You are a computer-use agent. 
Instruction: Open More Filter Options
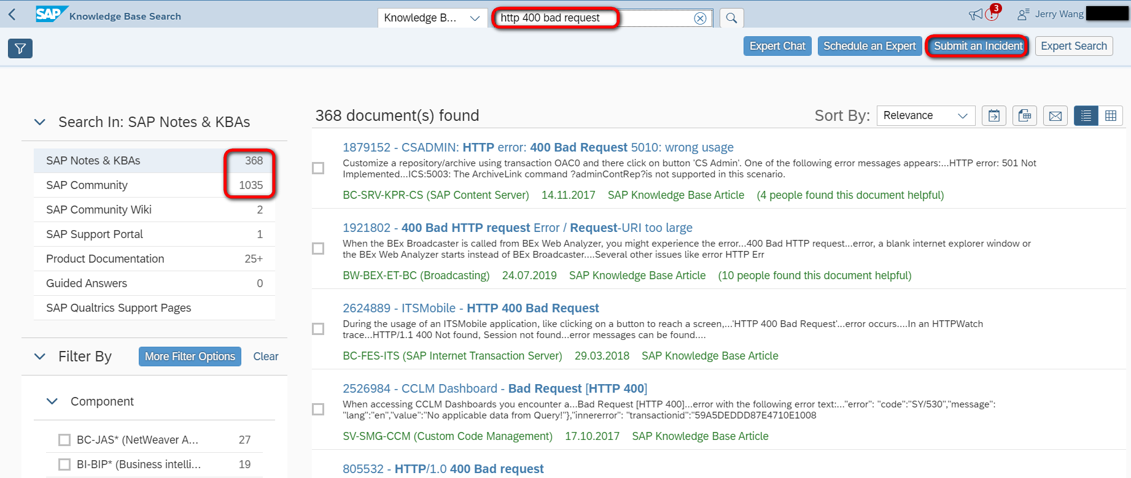tap(190, 357)
